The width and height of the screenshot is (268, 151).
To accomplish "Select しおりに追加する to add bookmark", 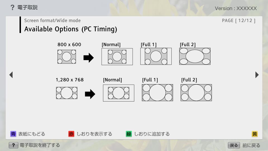I will pos(152,134).
